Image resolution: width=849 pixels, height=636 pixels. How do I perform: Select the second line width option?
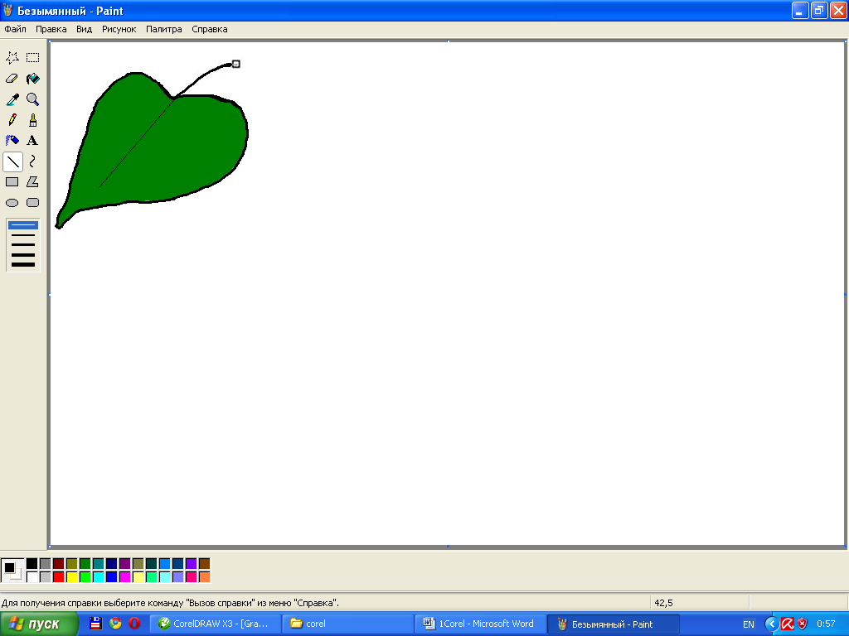point(22,235)
